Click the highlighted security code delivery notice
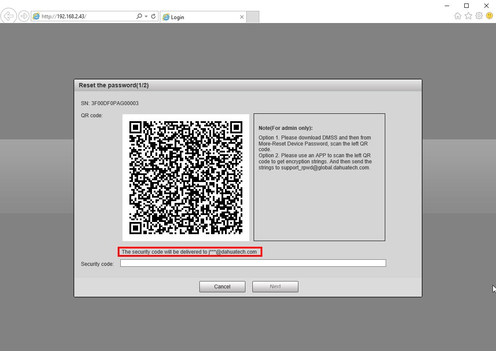The width and height of the screenshot is (496, 351). pos(190,252)
